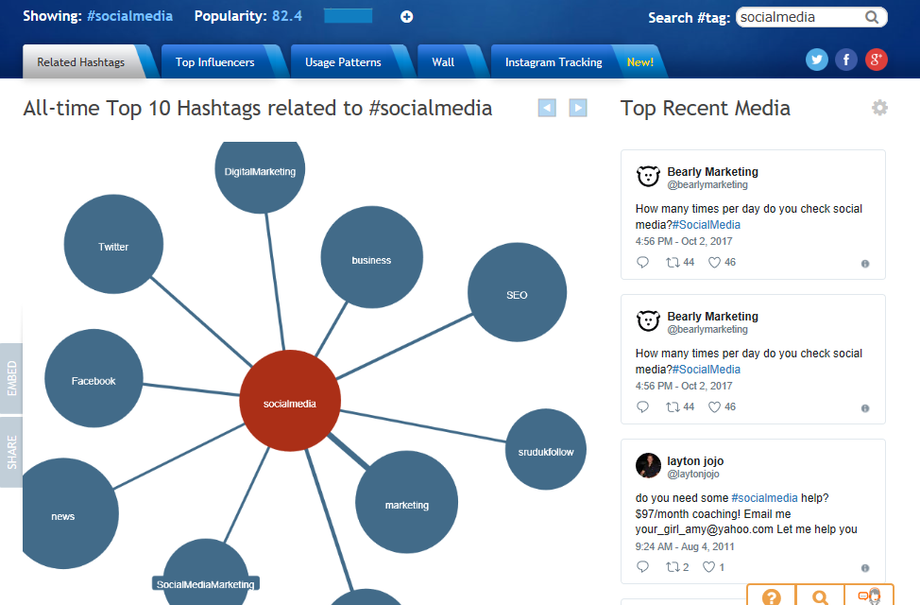Select the marketing hashtag bubble

[x=406, y=502]
